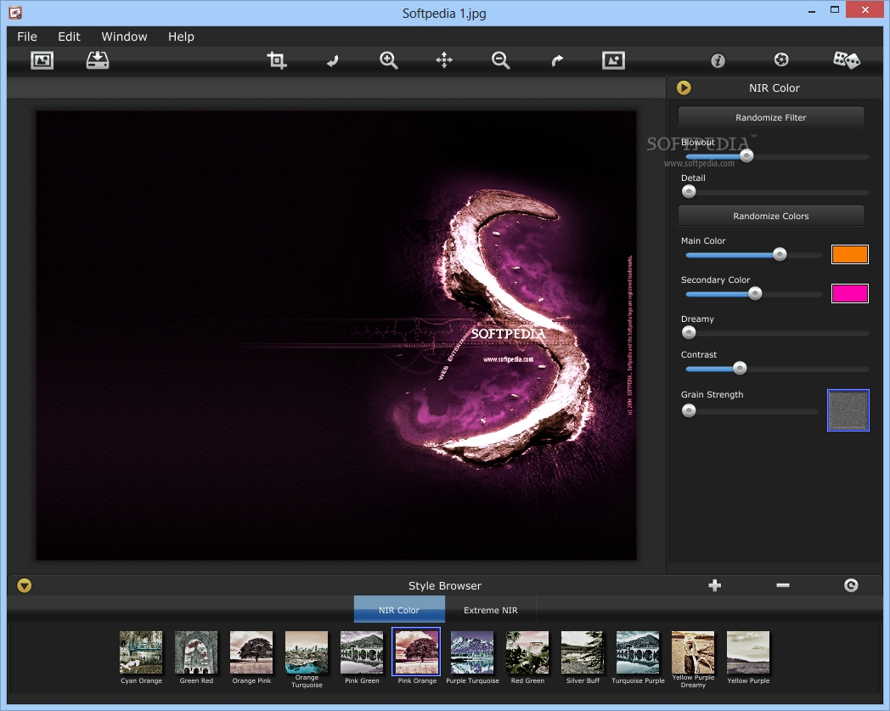890x711 pixels.
Task: Open the File menu
Action: coord(27,37)
